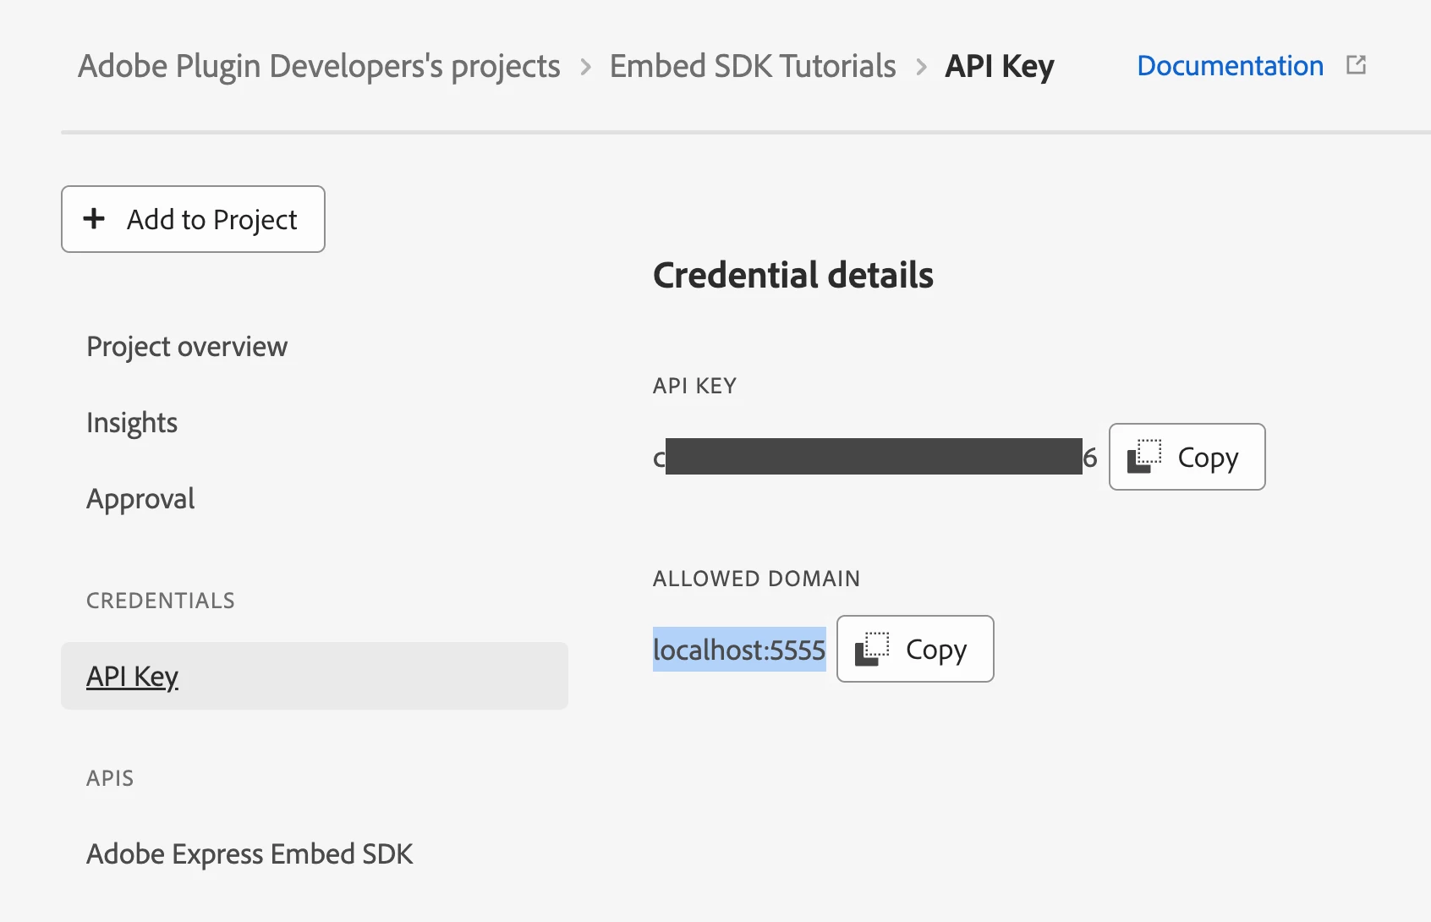Select API Key under Credentials

pyautogui.click(x=315, y=676)
